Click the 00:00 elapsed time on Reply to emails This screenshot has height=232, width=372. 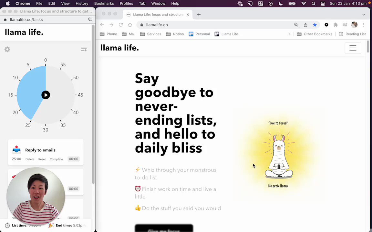coord(73,159)
